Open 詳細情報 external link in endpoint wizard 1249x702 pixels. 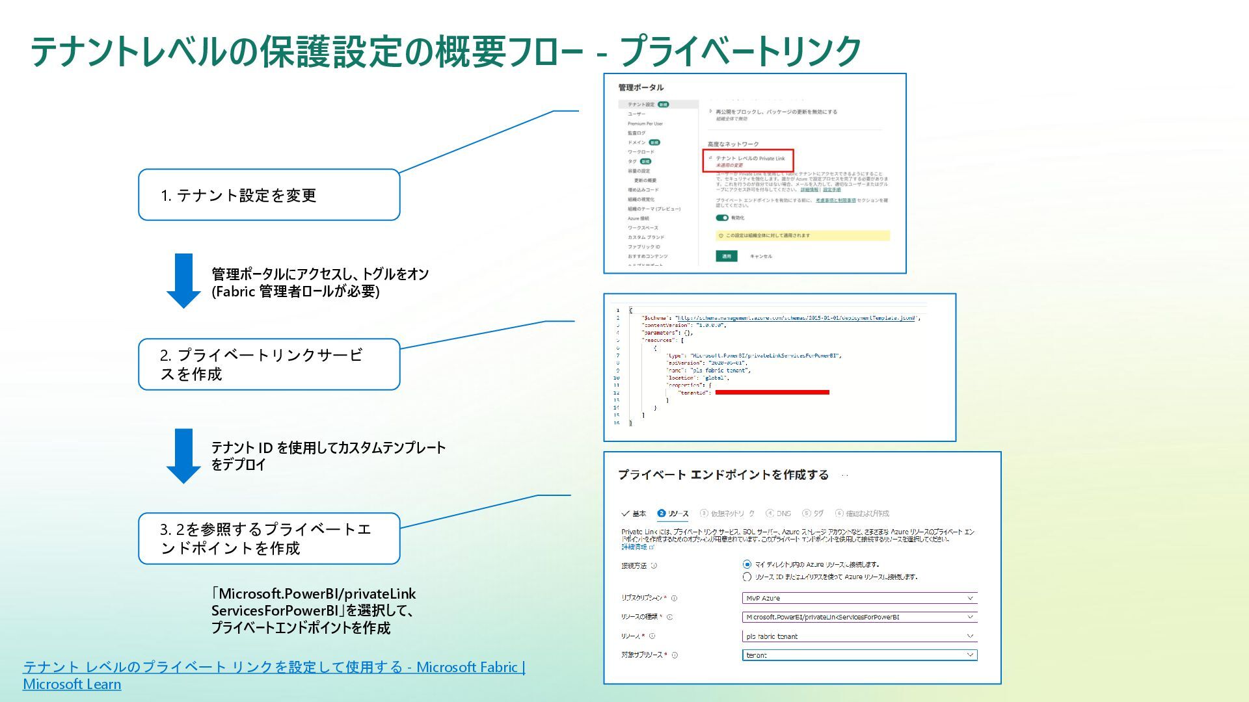pyautogui.click(x=638, y=547)
